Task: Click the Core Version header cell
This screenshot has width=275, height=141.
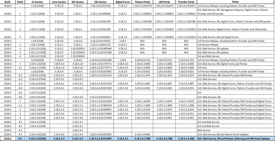Action: point(59,2)
